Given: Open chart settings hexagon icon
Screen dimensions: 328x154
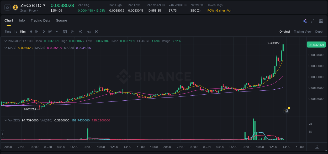Looking at the screenshot, I should [97, 32].
